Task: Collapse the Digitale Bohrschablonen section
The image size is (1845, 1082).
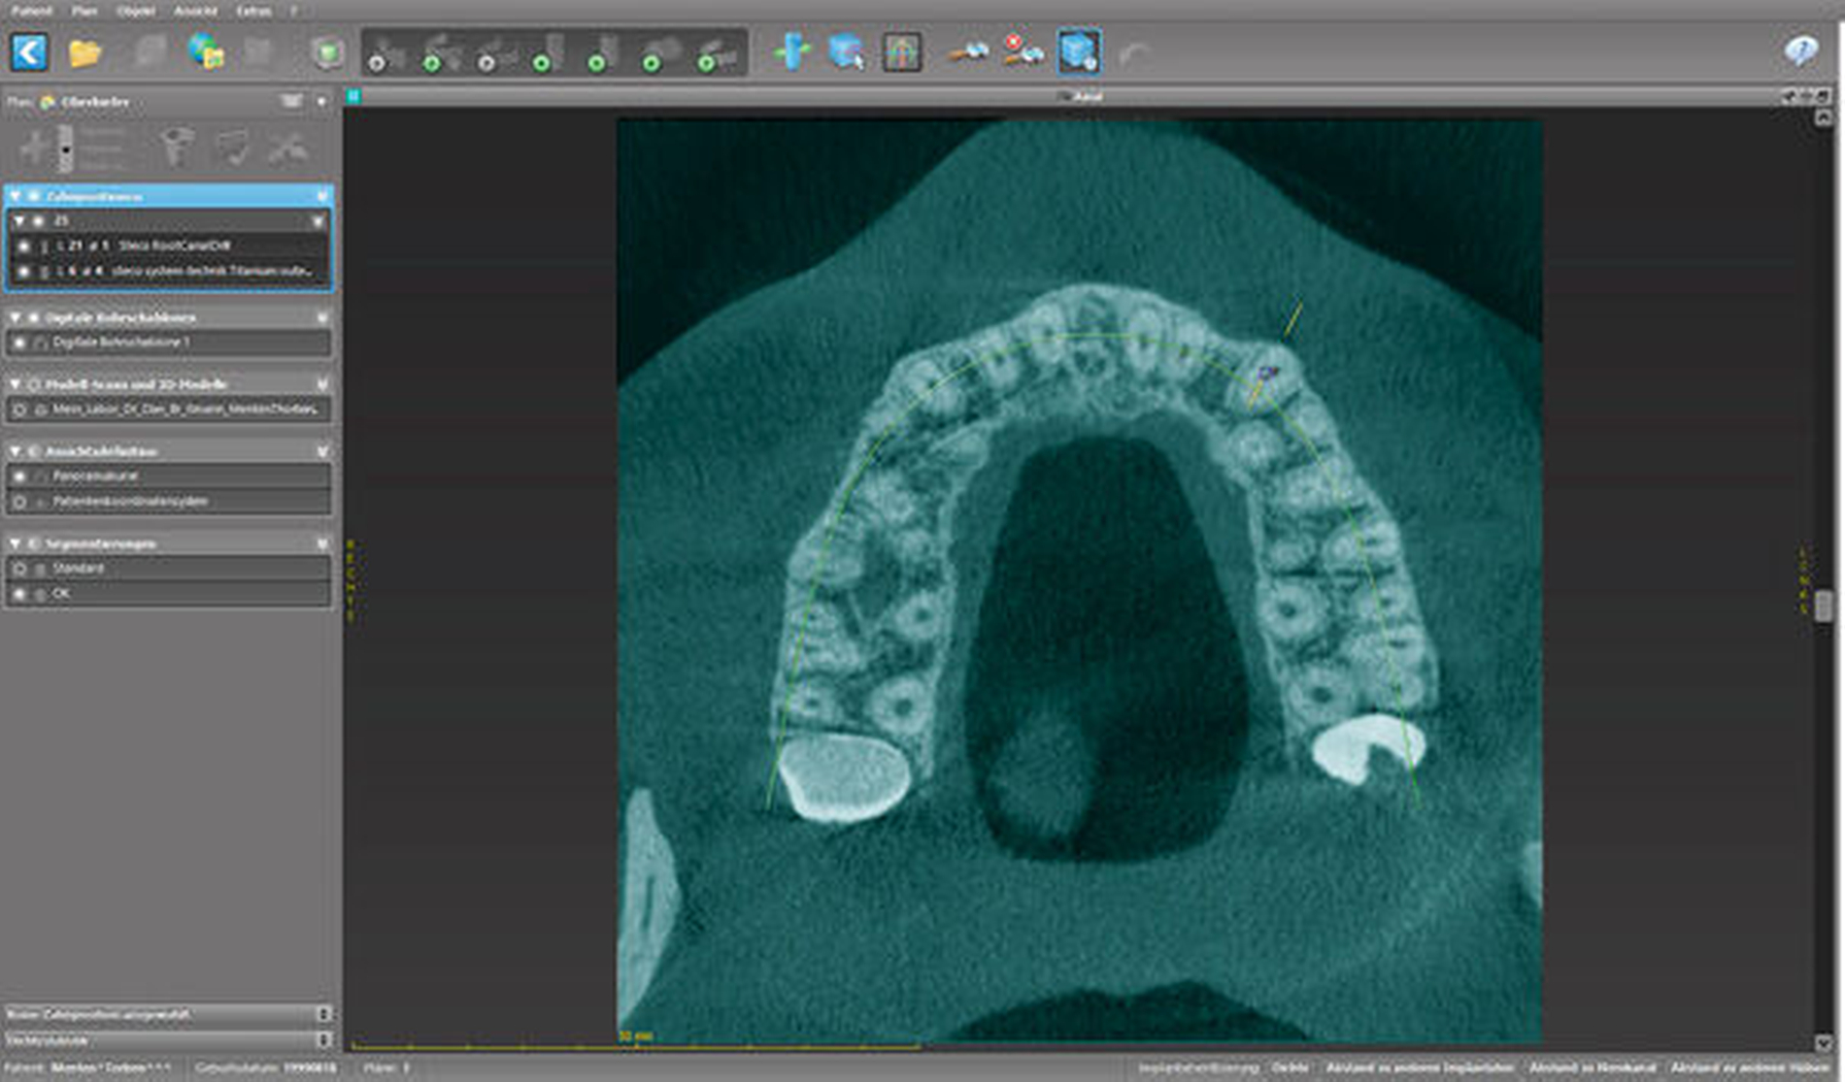Action: coord(16,317)
